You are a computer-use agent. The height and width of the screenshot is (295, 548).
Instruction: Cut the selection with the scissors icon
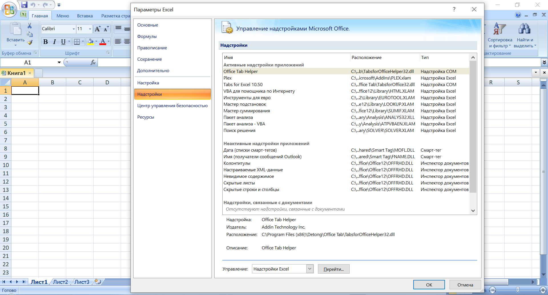pyautogui.click(x=29, y=26)
